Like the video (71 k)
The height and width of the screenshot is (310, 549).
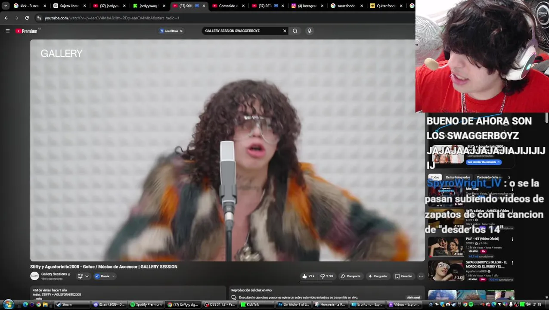308,276
